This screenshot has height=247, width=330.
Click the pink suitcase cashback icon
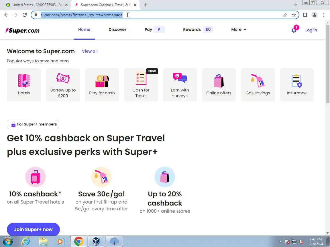pyautogui.click(x=35, y=177)
